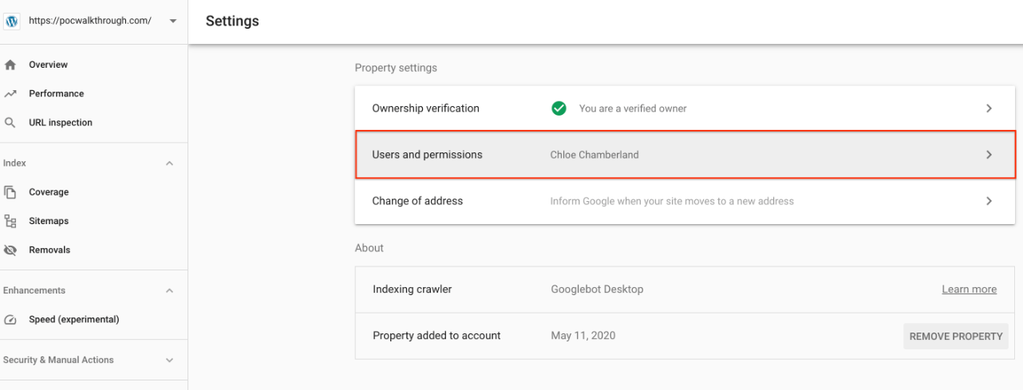Open the Users and permissions row
The image size is (1023, 390).
685,155
